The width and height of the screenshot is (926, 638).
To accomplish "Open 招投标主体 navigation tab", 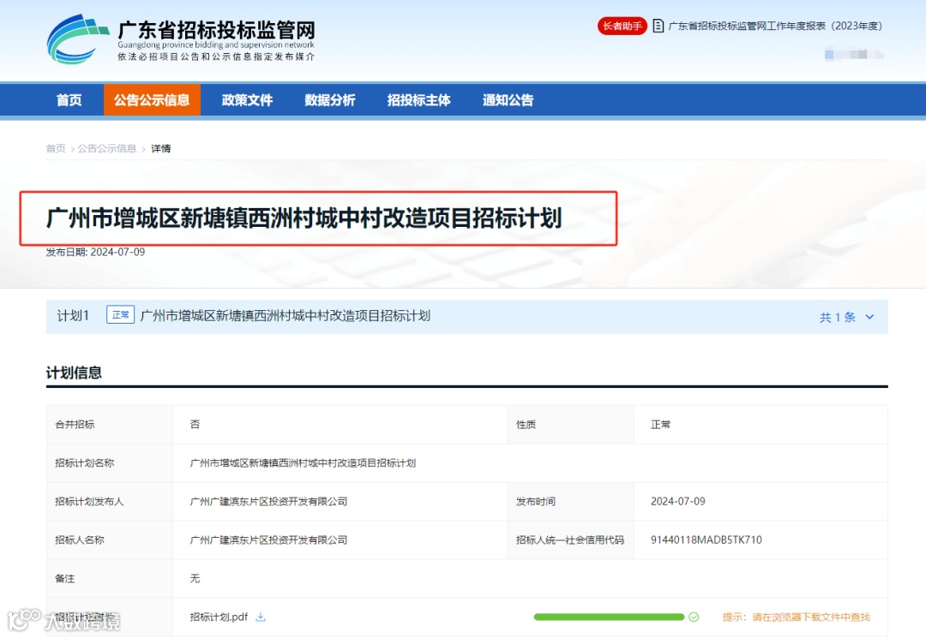I will (x=418, y=100).
